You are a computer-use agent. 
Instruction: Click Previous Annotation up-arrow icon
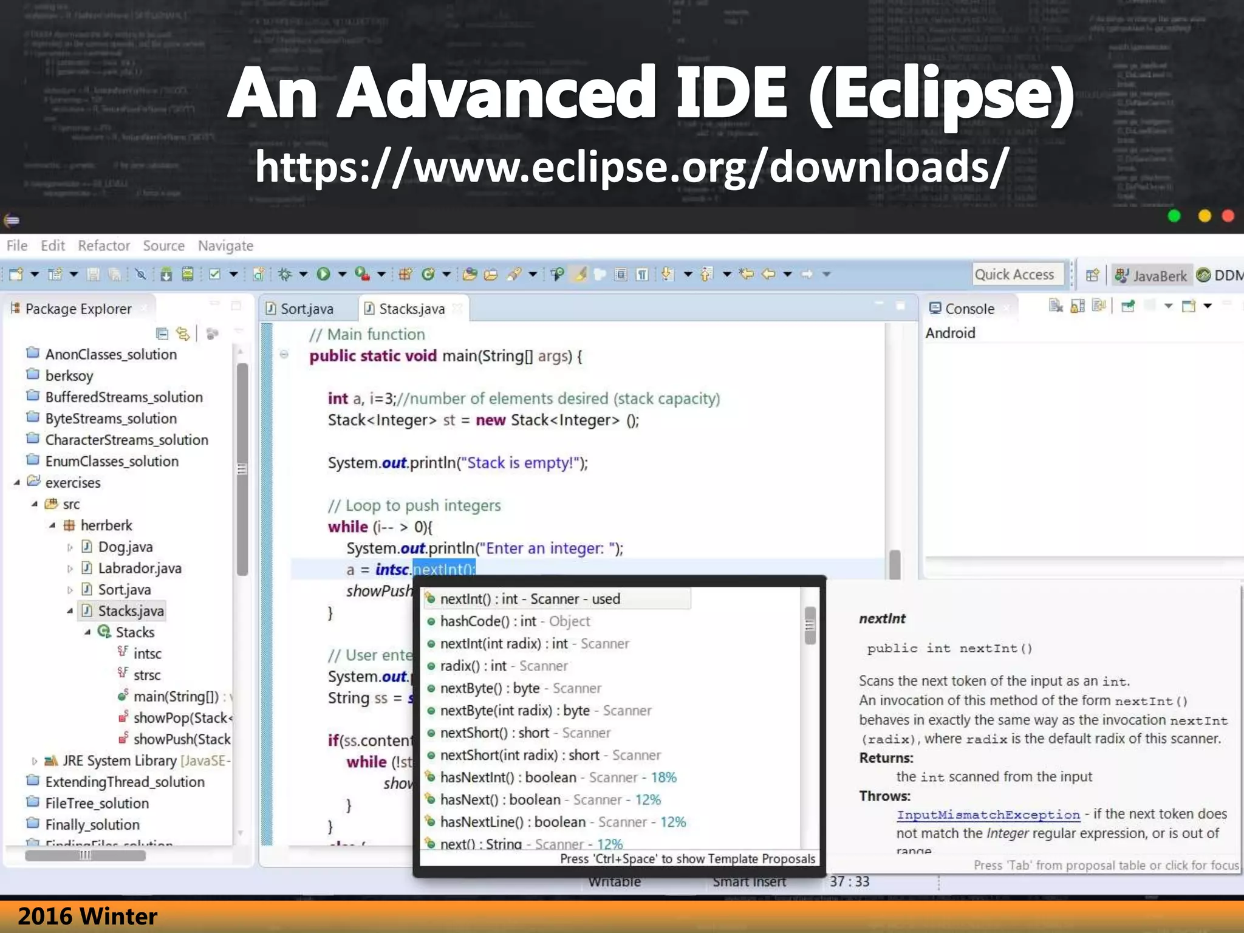coord(706,275)
